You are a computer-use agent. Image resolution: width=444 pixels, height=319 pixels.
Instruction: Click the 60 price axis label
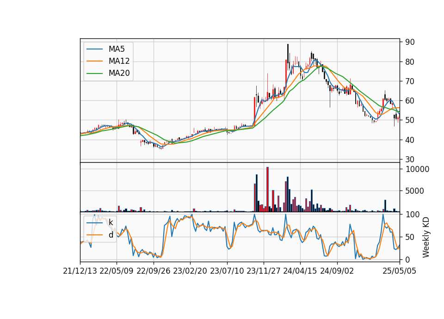[410, 101]
